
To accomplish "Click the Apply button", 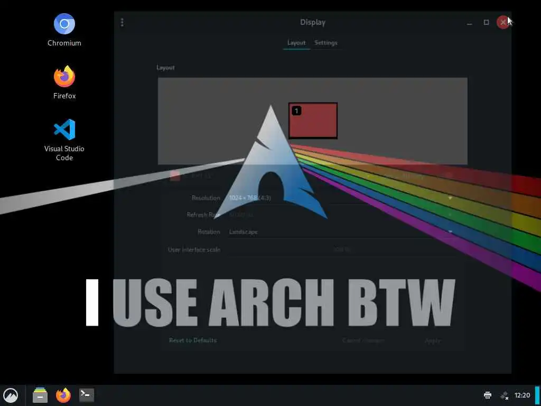I will pyautogui.click(x=432, y=340).
